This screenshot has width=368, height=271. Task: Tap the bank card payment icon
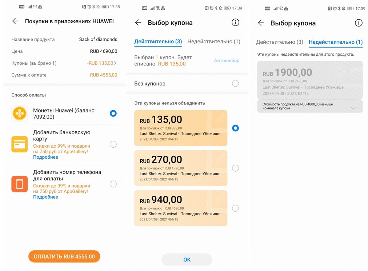click(20, 144)
